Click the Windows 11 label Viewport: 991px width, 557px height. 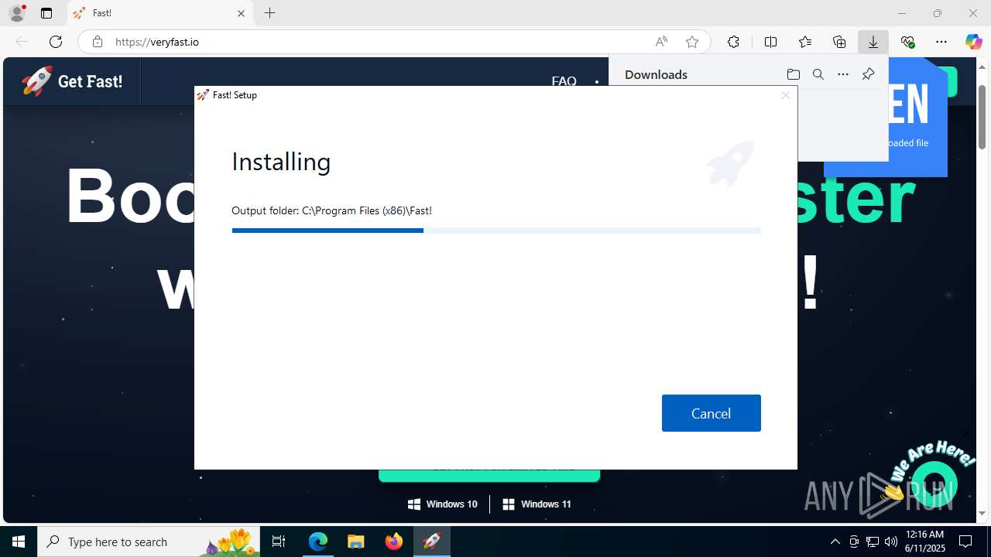click(x=537, y=504)
